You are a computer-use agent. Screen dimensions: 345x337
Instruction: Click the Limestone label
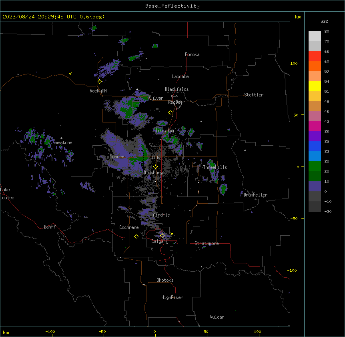[x=61, y=142]
